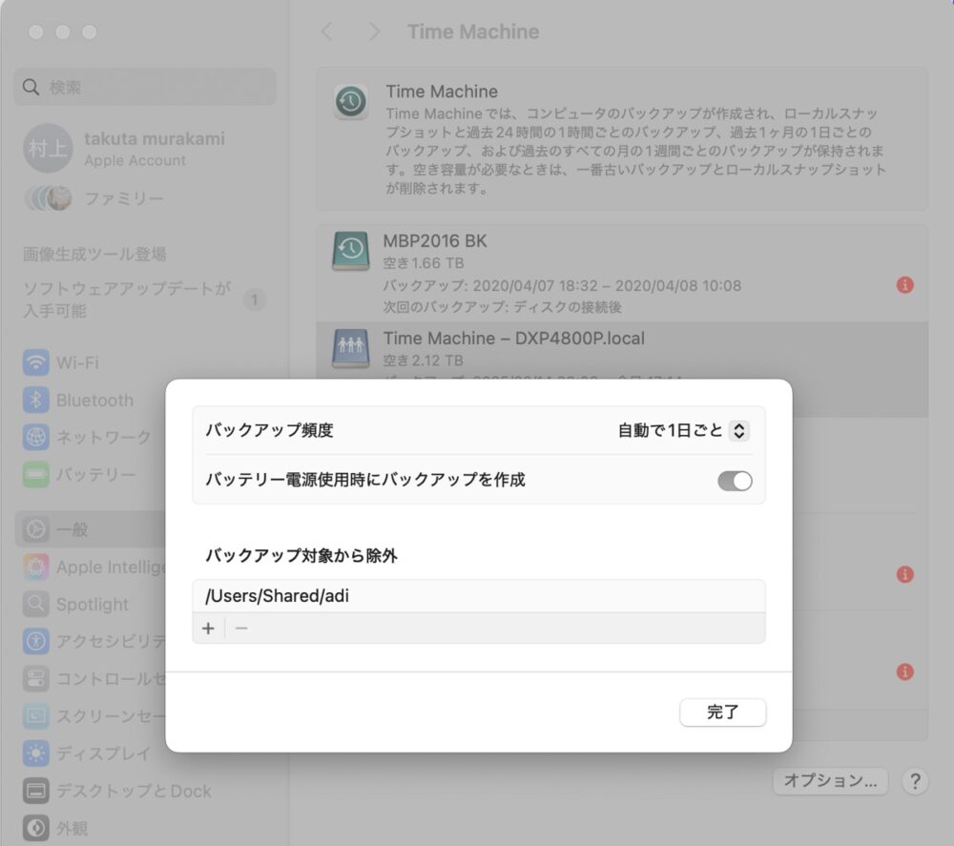Click the plus icon to add exclusion
Image resolution: width=954 pixels, height=846 pixels.
pyautogui.click(x=209, y=629)
